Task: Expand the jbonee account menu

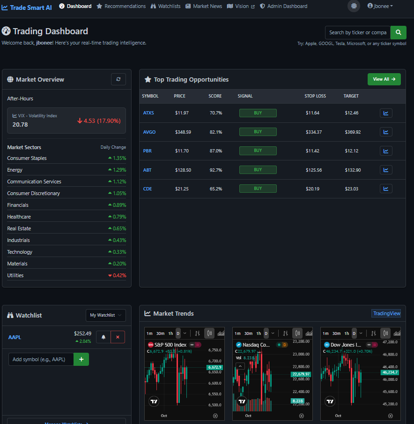Action: [380, 6]
